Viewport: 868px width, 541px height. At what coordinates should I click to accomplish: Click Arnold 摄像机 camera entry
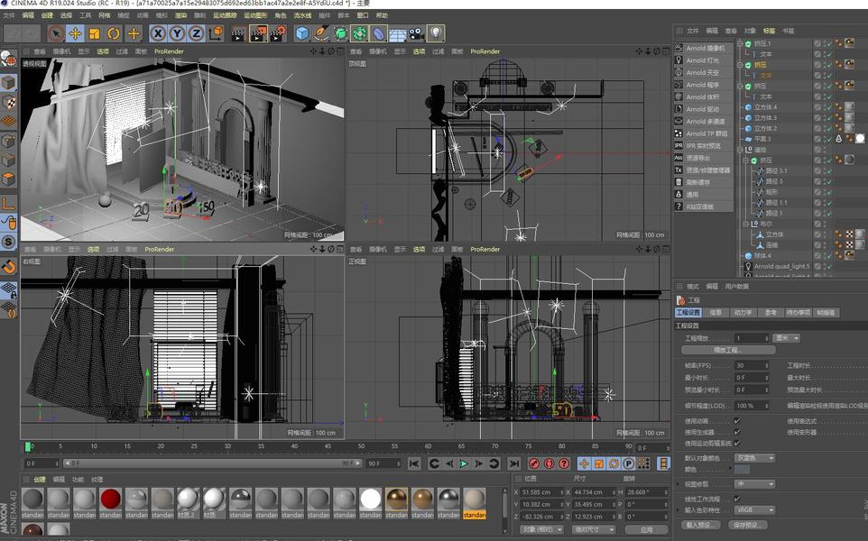click(x=704, y=48)
